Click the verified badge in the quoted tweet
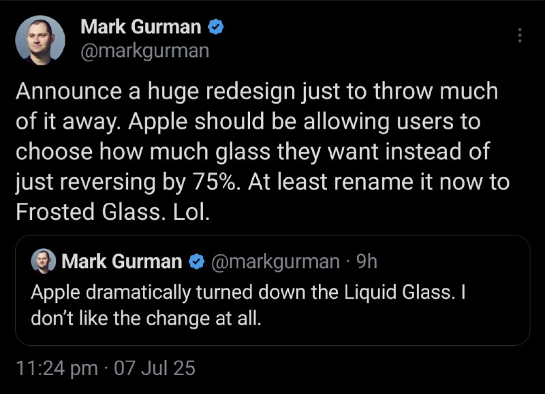This screenshot has height=394, width=545. point(196,261)
